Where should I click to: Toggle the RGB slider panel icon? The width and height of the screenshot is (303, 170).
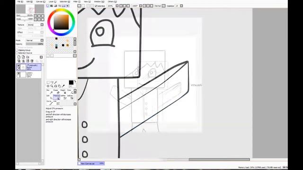tap(52, 6)
